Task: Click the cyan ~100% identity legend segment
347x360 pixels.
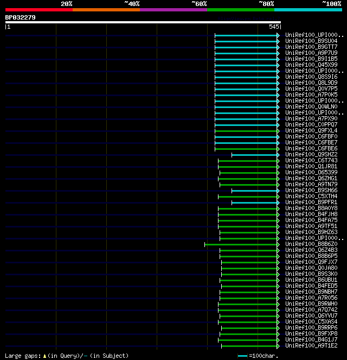Action: pyautogui.click(x=309, y=10)
